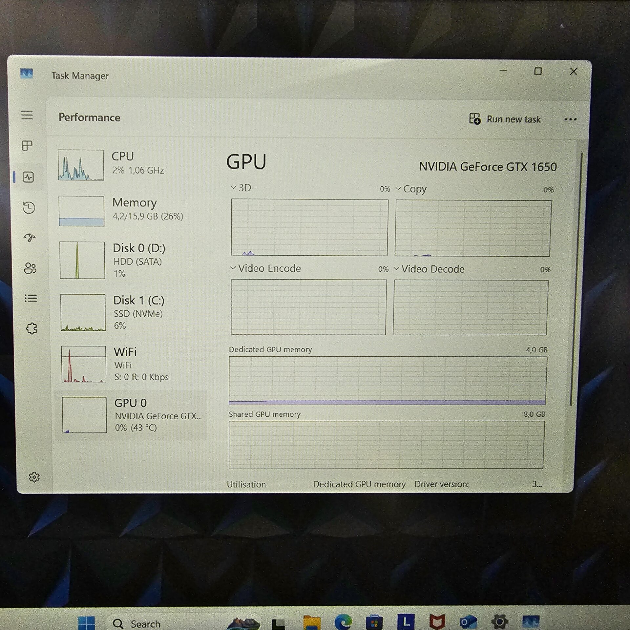Open the App history icon

click(x=29, y=208)
